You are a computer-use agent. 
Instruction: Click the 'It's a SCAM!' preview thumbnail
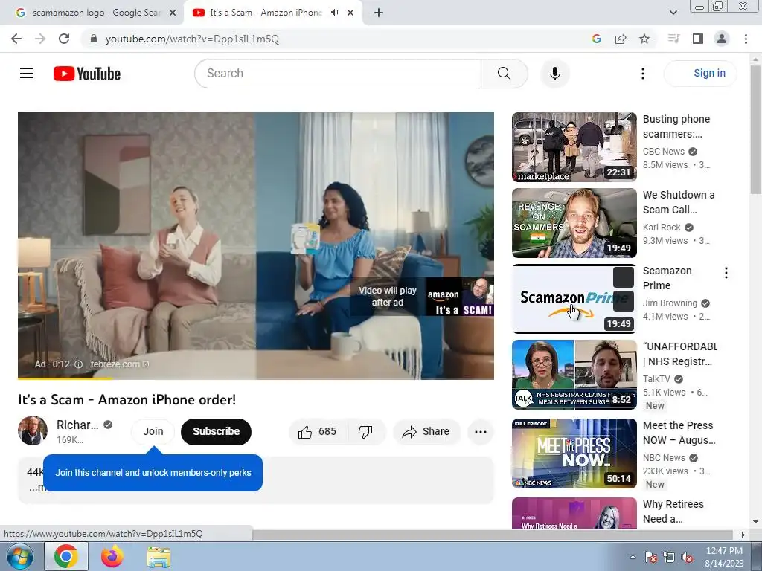pos(460,297)
